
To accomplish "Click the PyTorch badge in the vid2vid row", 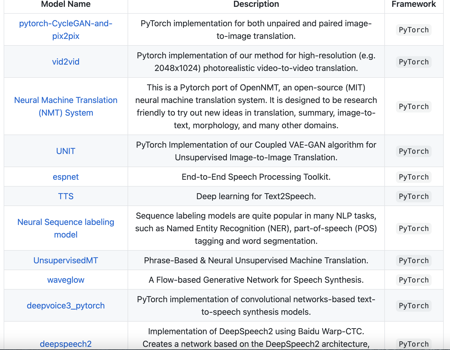I will point(414,62).
